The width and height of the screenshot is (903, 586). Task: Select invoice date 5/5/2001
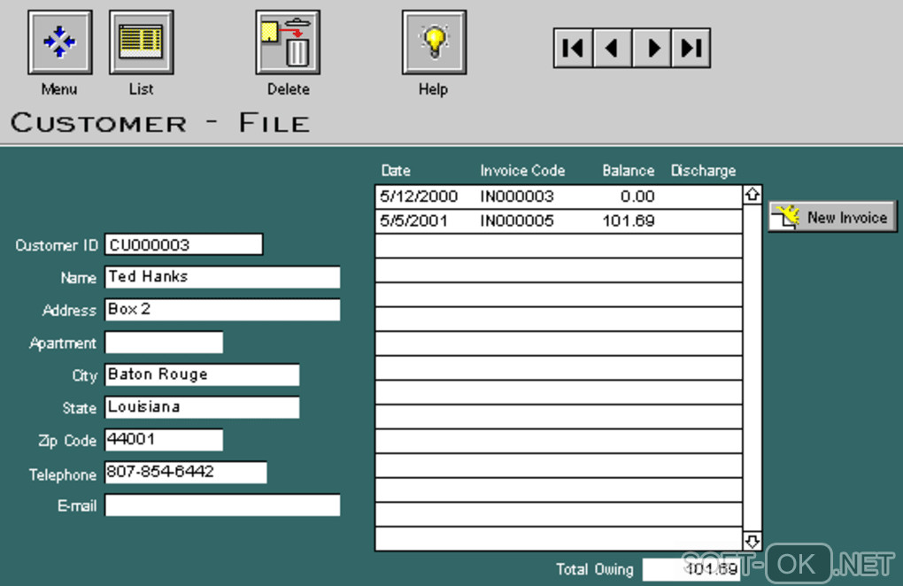tap(413, 221)
